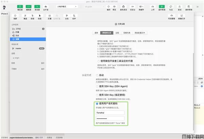Switch to the 通用 general tab
Viewport: 204px width, 139px height.
click(96, 33)
